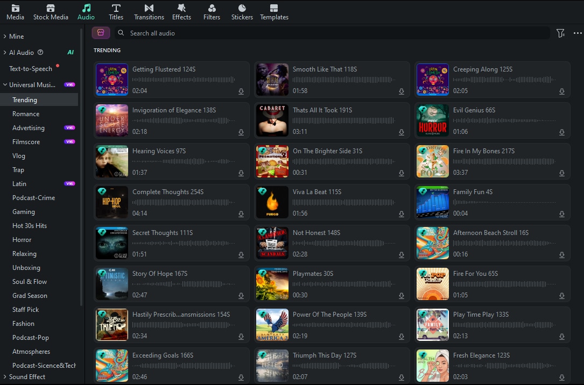This screenshot has width=584, height=385.
Task: Select the Horror category
Action: tap(22, 240)
